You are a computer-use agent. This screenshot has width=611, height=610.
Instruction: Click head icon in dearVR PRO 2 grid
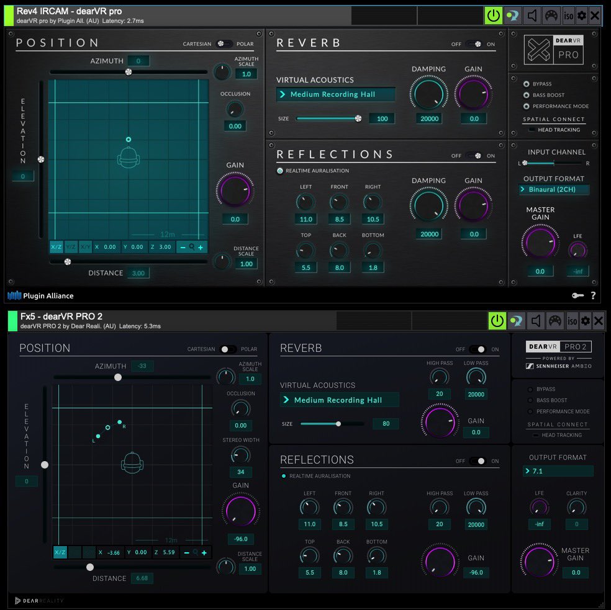coord(132,462)
